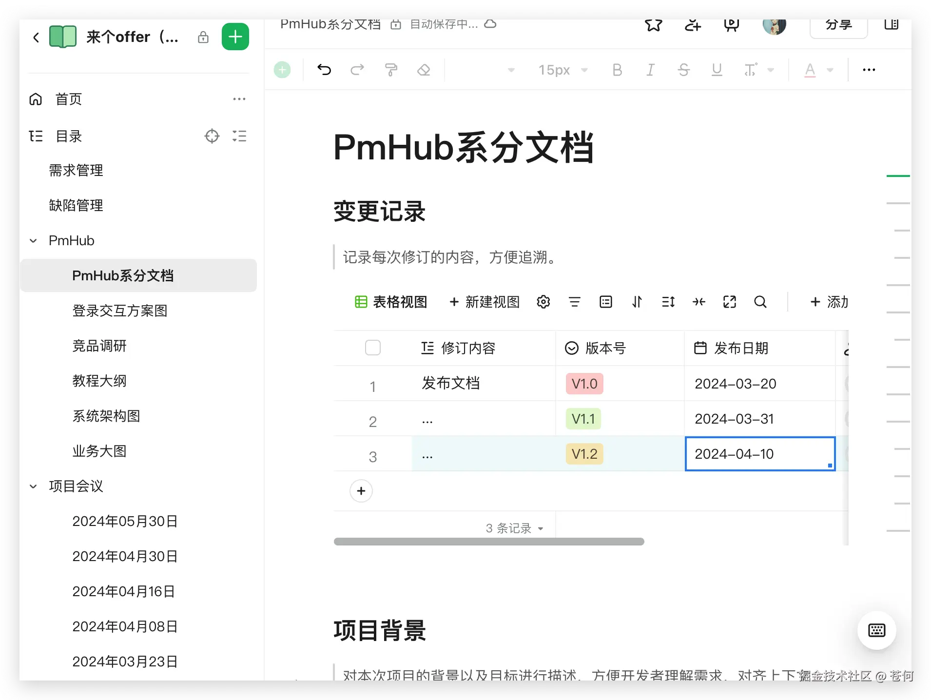Open the group records icon

click(606, 302)
